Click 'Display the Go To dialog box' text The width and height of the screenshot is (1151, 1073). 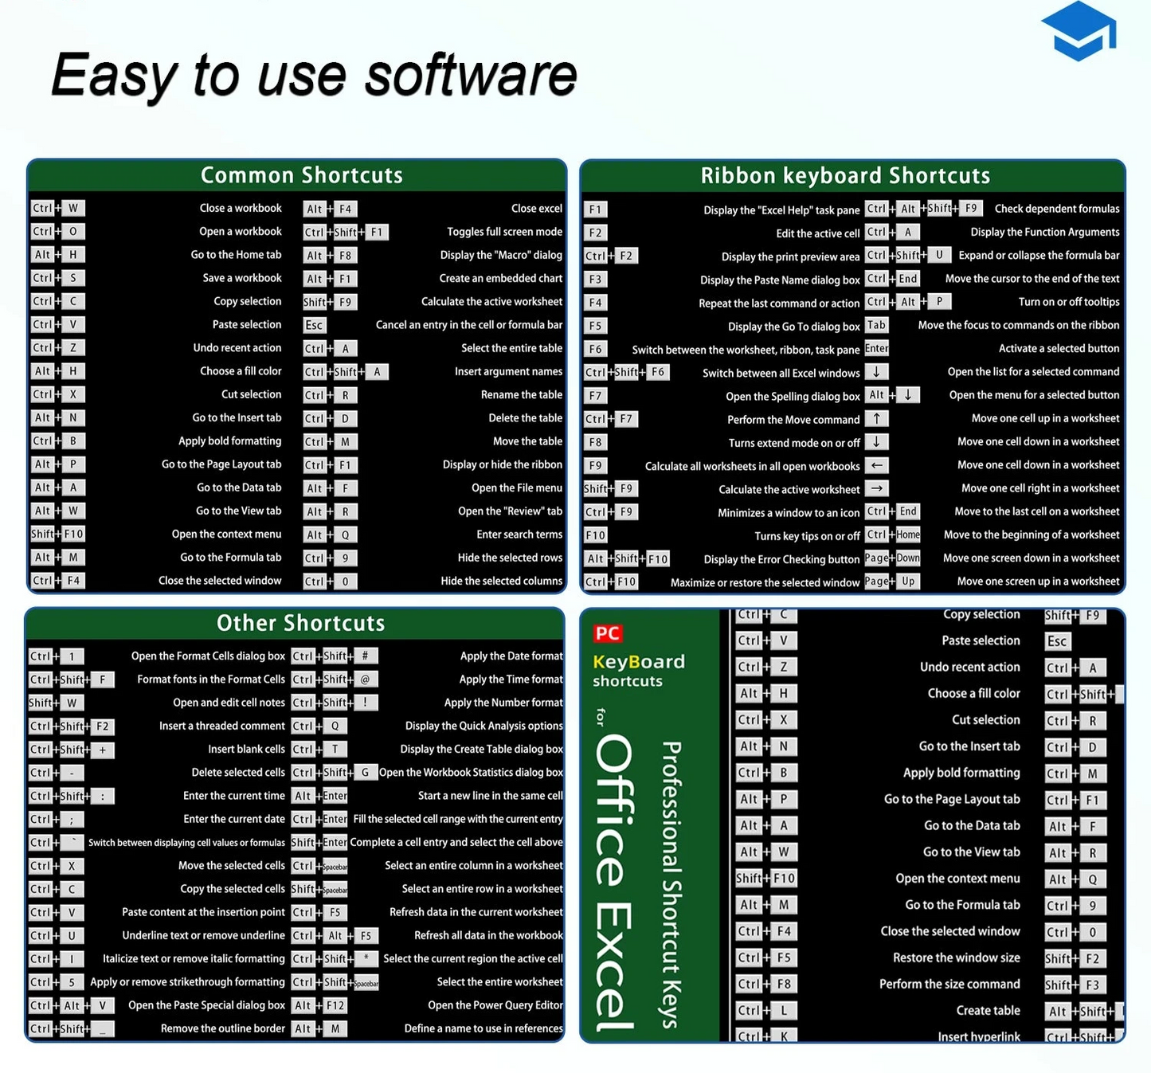pyautogui.click(x=794, y=327)
